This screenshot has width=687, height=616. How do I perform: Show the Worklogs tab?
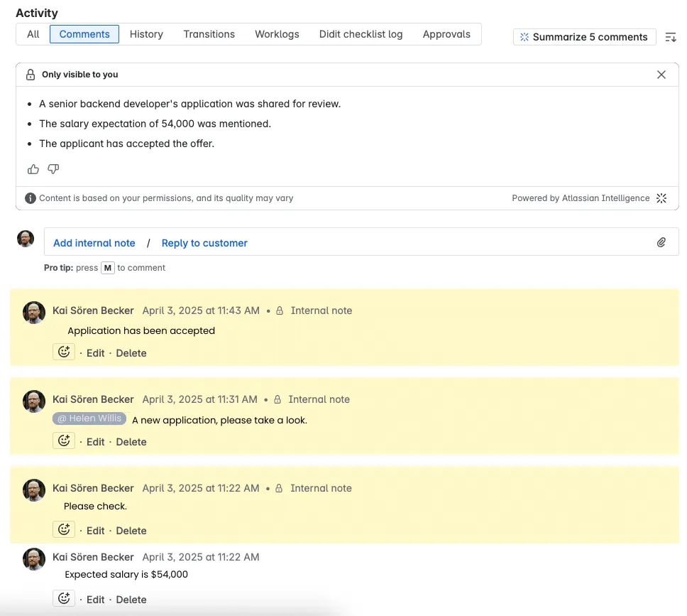[277, 34]
